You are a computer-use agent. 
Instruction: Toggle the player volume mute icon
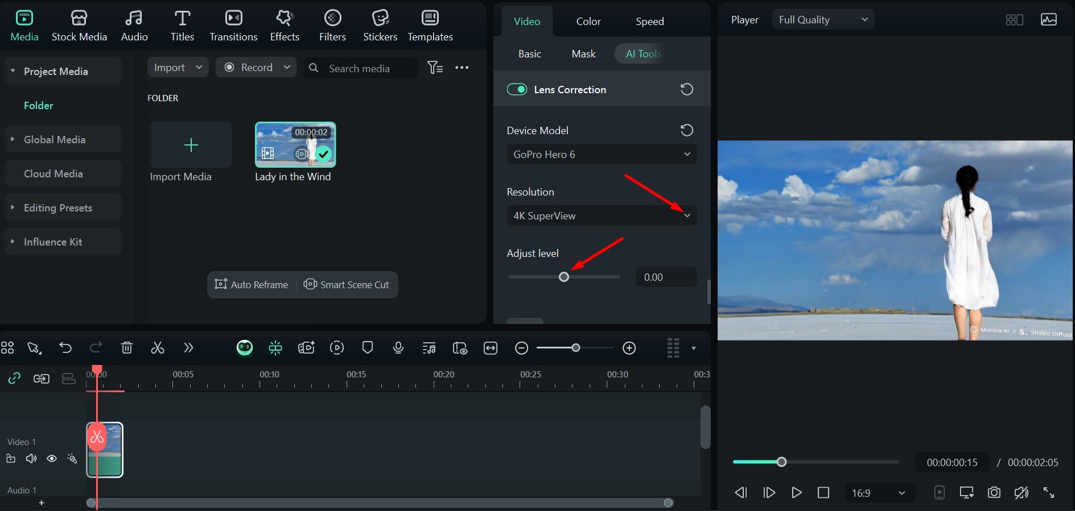tap(1022, 493)
